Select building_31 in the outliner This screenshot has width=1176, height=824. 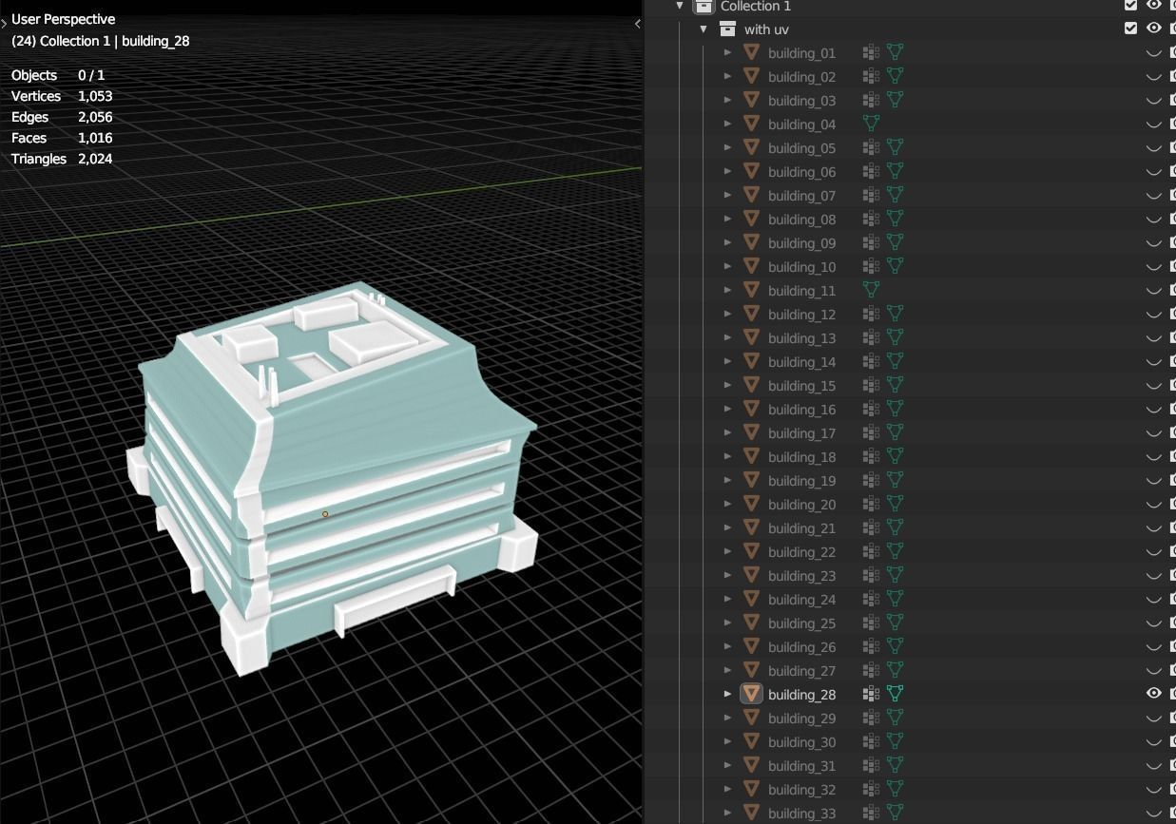[801, 766]
